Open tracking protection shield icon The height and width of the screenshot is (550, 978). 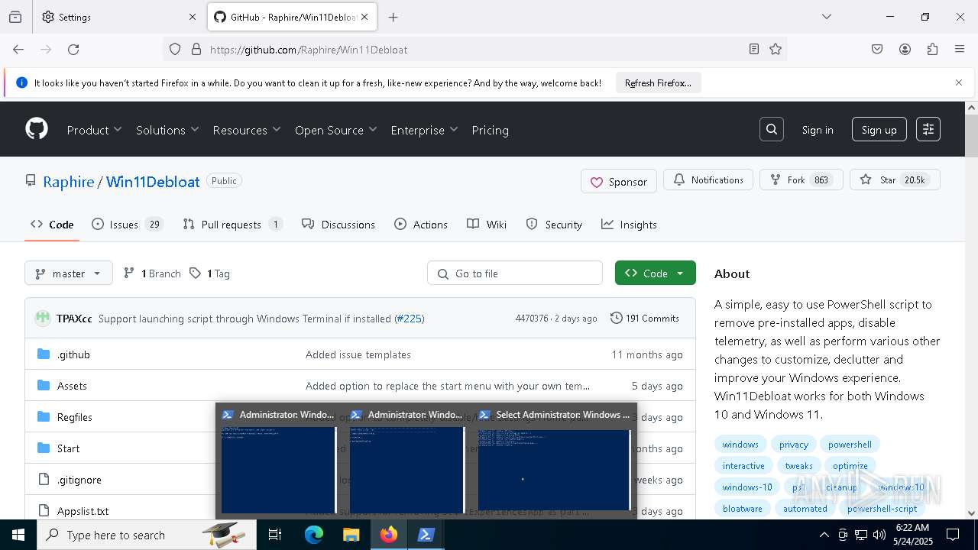(x=175, y=50)
